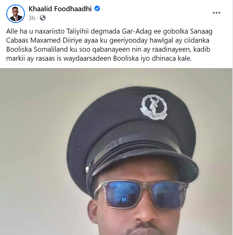233x235 pixels.
Task: Click the blue verified badge next to the name
Action: pyautogui.click(x=97, y=8)
